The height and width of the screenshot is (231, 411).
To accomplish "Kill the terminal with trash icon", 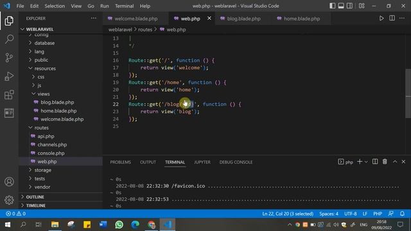I will coord(385,162).
